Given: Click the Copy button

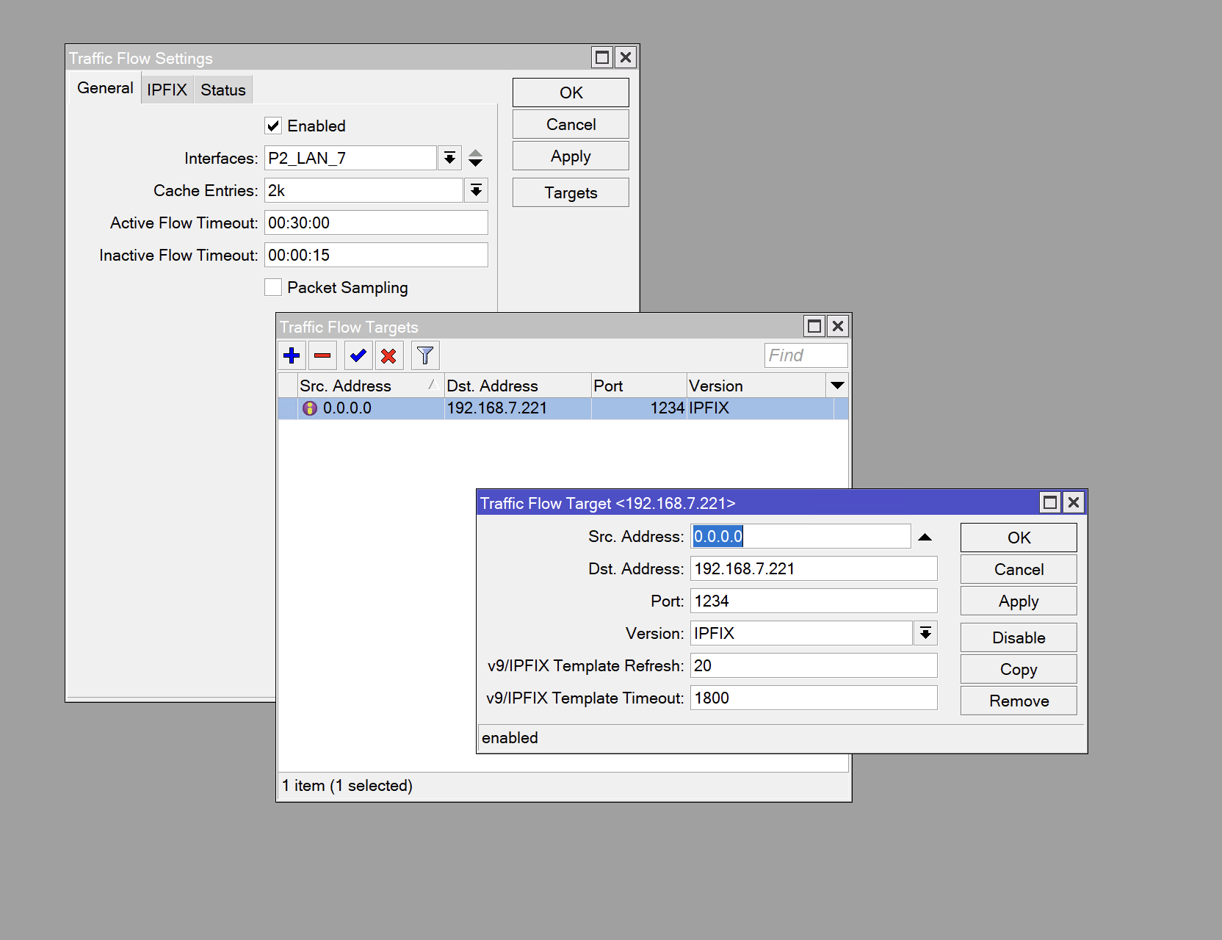Looking at the screenshot, I should pos(1019,669).
